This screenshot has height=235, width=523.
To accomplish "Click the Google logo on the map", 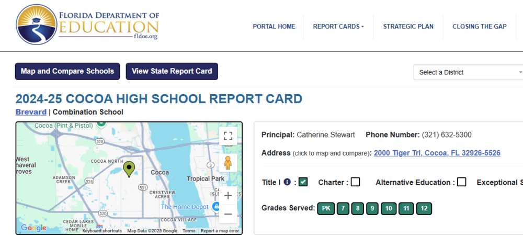I will point(33,228).
